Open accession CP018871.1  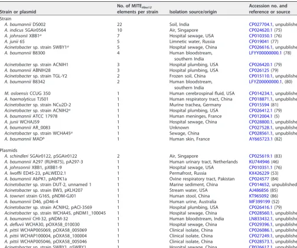tap(261, 99)
